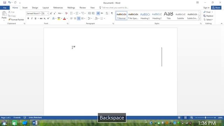Click the Sign in link
The image size is (224, 126).
206,8
